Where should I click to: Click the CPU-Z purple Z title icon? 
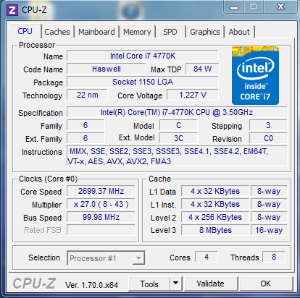click(12, 10)
